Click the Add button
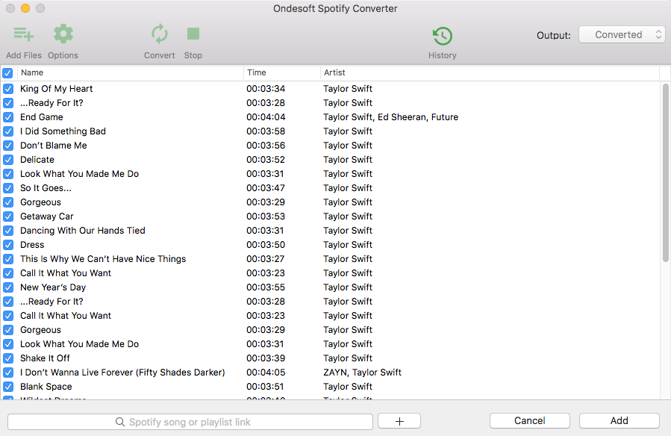Viewport: 671px width, 436px height. pos(619,420)
